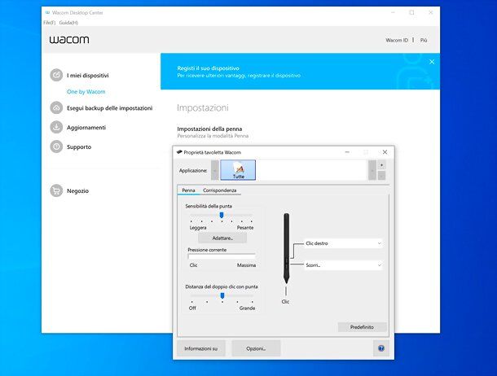Select One by Wacom device
This screenshot has height=376, width=497.
point(86,92)
